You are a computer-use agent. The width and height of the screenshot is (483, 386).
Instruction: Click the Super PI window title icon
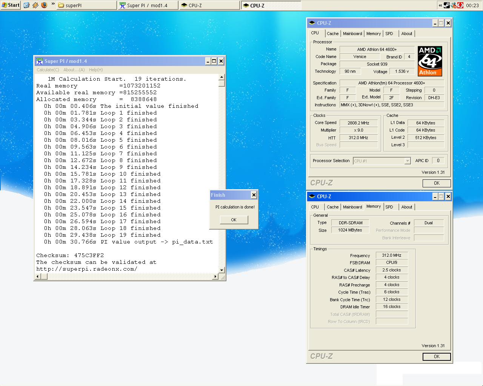point(39,61)
